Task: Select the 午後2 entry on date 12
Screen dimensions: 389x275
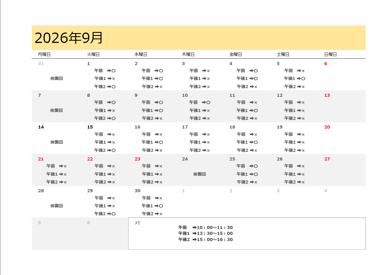Action: pos(294,118)
